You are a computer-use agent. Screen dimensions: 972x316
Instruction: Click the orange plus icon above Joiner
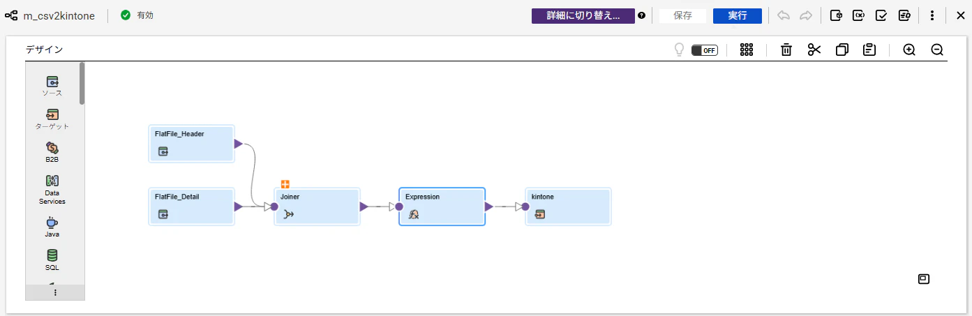pyautogui.click(x=285, y=184)
